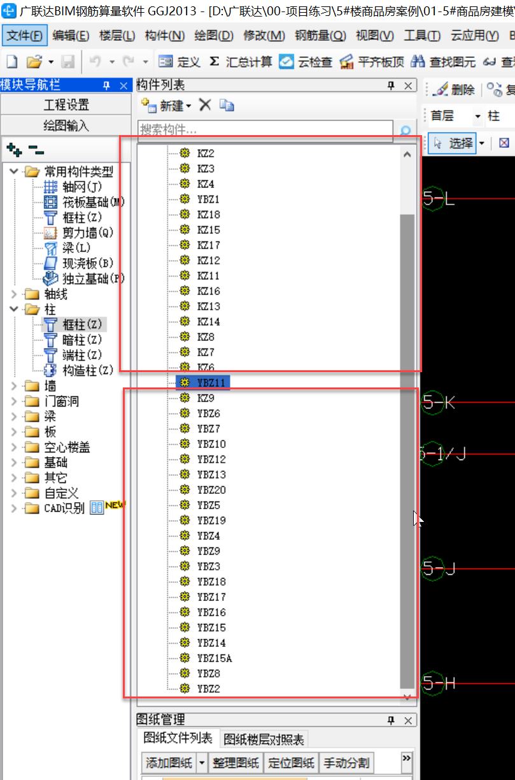Run 汇总计算 summary calculation
Screen dimensions: 515x780
click(241, 62)
